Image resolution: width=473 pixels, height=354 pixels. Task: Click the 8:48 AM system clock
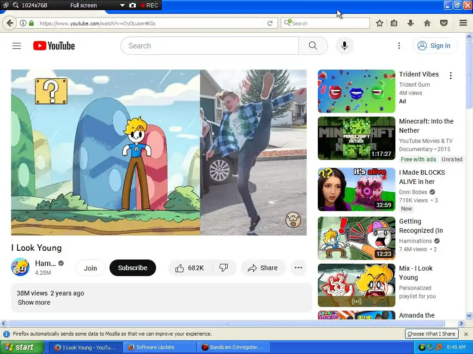tap(456, 347)
